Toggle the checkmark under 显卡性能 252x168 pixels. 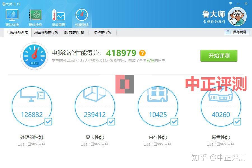coord(111,122)
